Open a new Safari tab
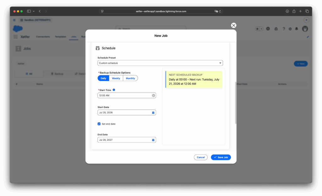This screenshot has width=322, height=196. 300,11
